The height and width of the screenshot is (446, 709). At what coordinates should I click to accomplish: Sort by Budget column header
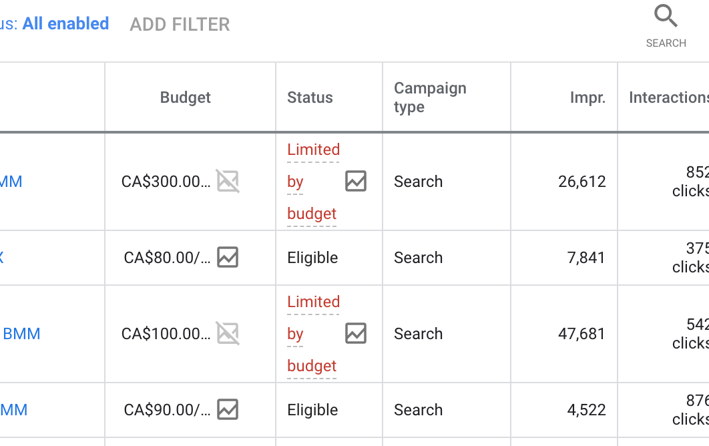(185, 97)
